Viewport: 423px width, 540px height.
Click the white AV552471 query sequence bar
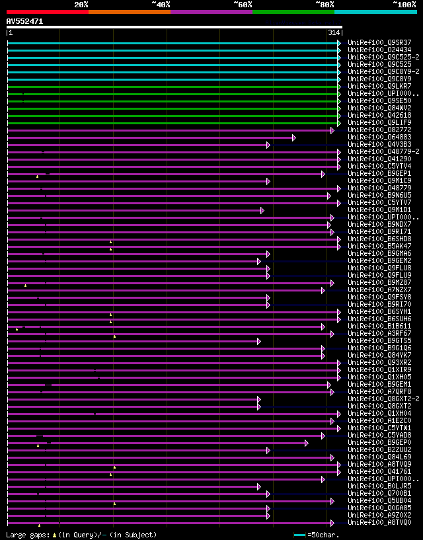coord(174,27)
